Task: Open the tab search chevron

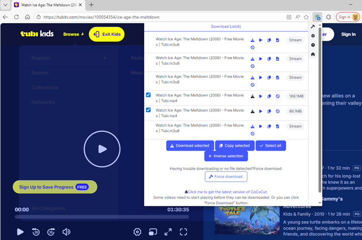Action: coord(6,5)
